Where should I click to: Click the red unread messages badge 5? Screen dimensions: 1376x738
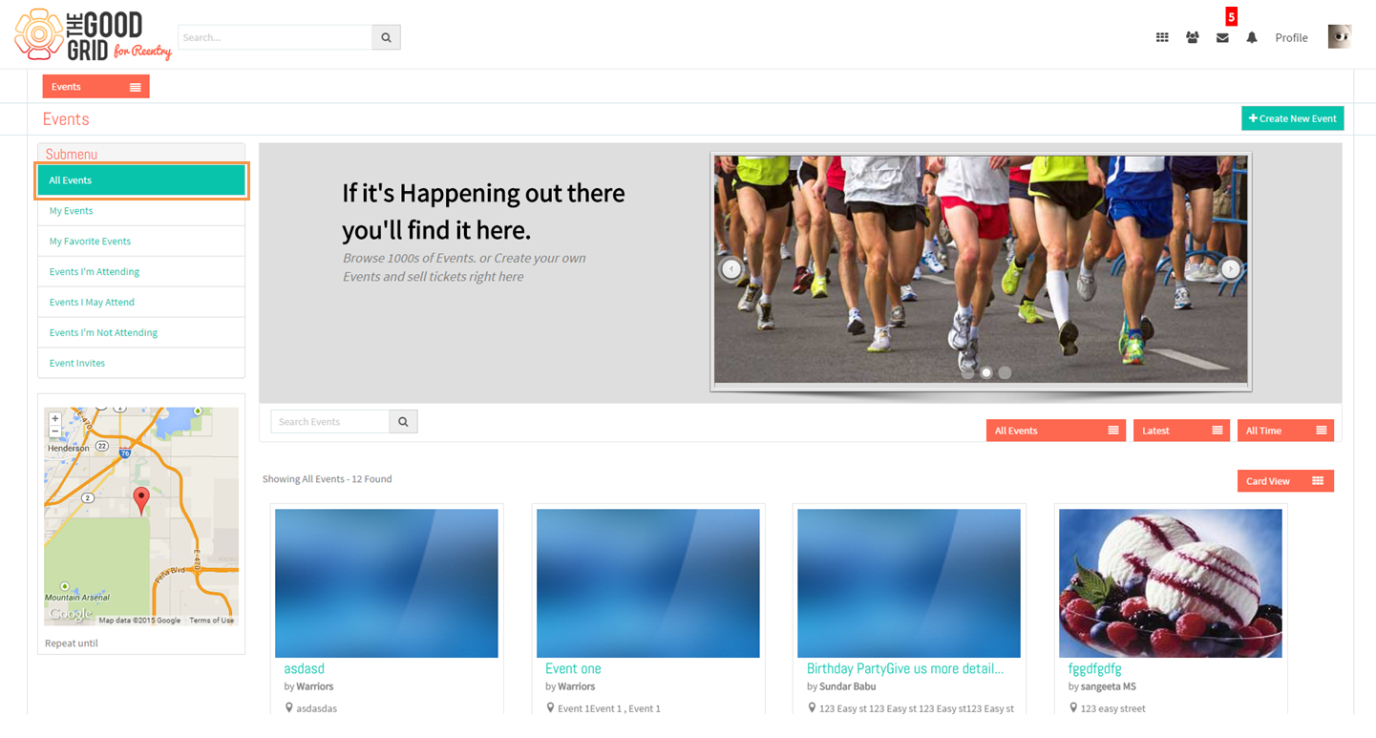[1232, 16]
